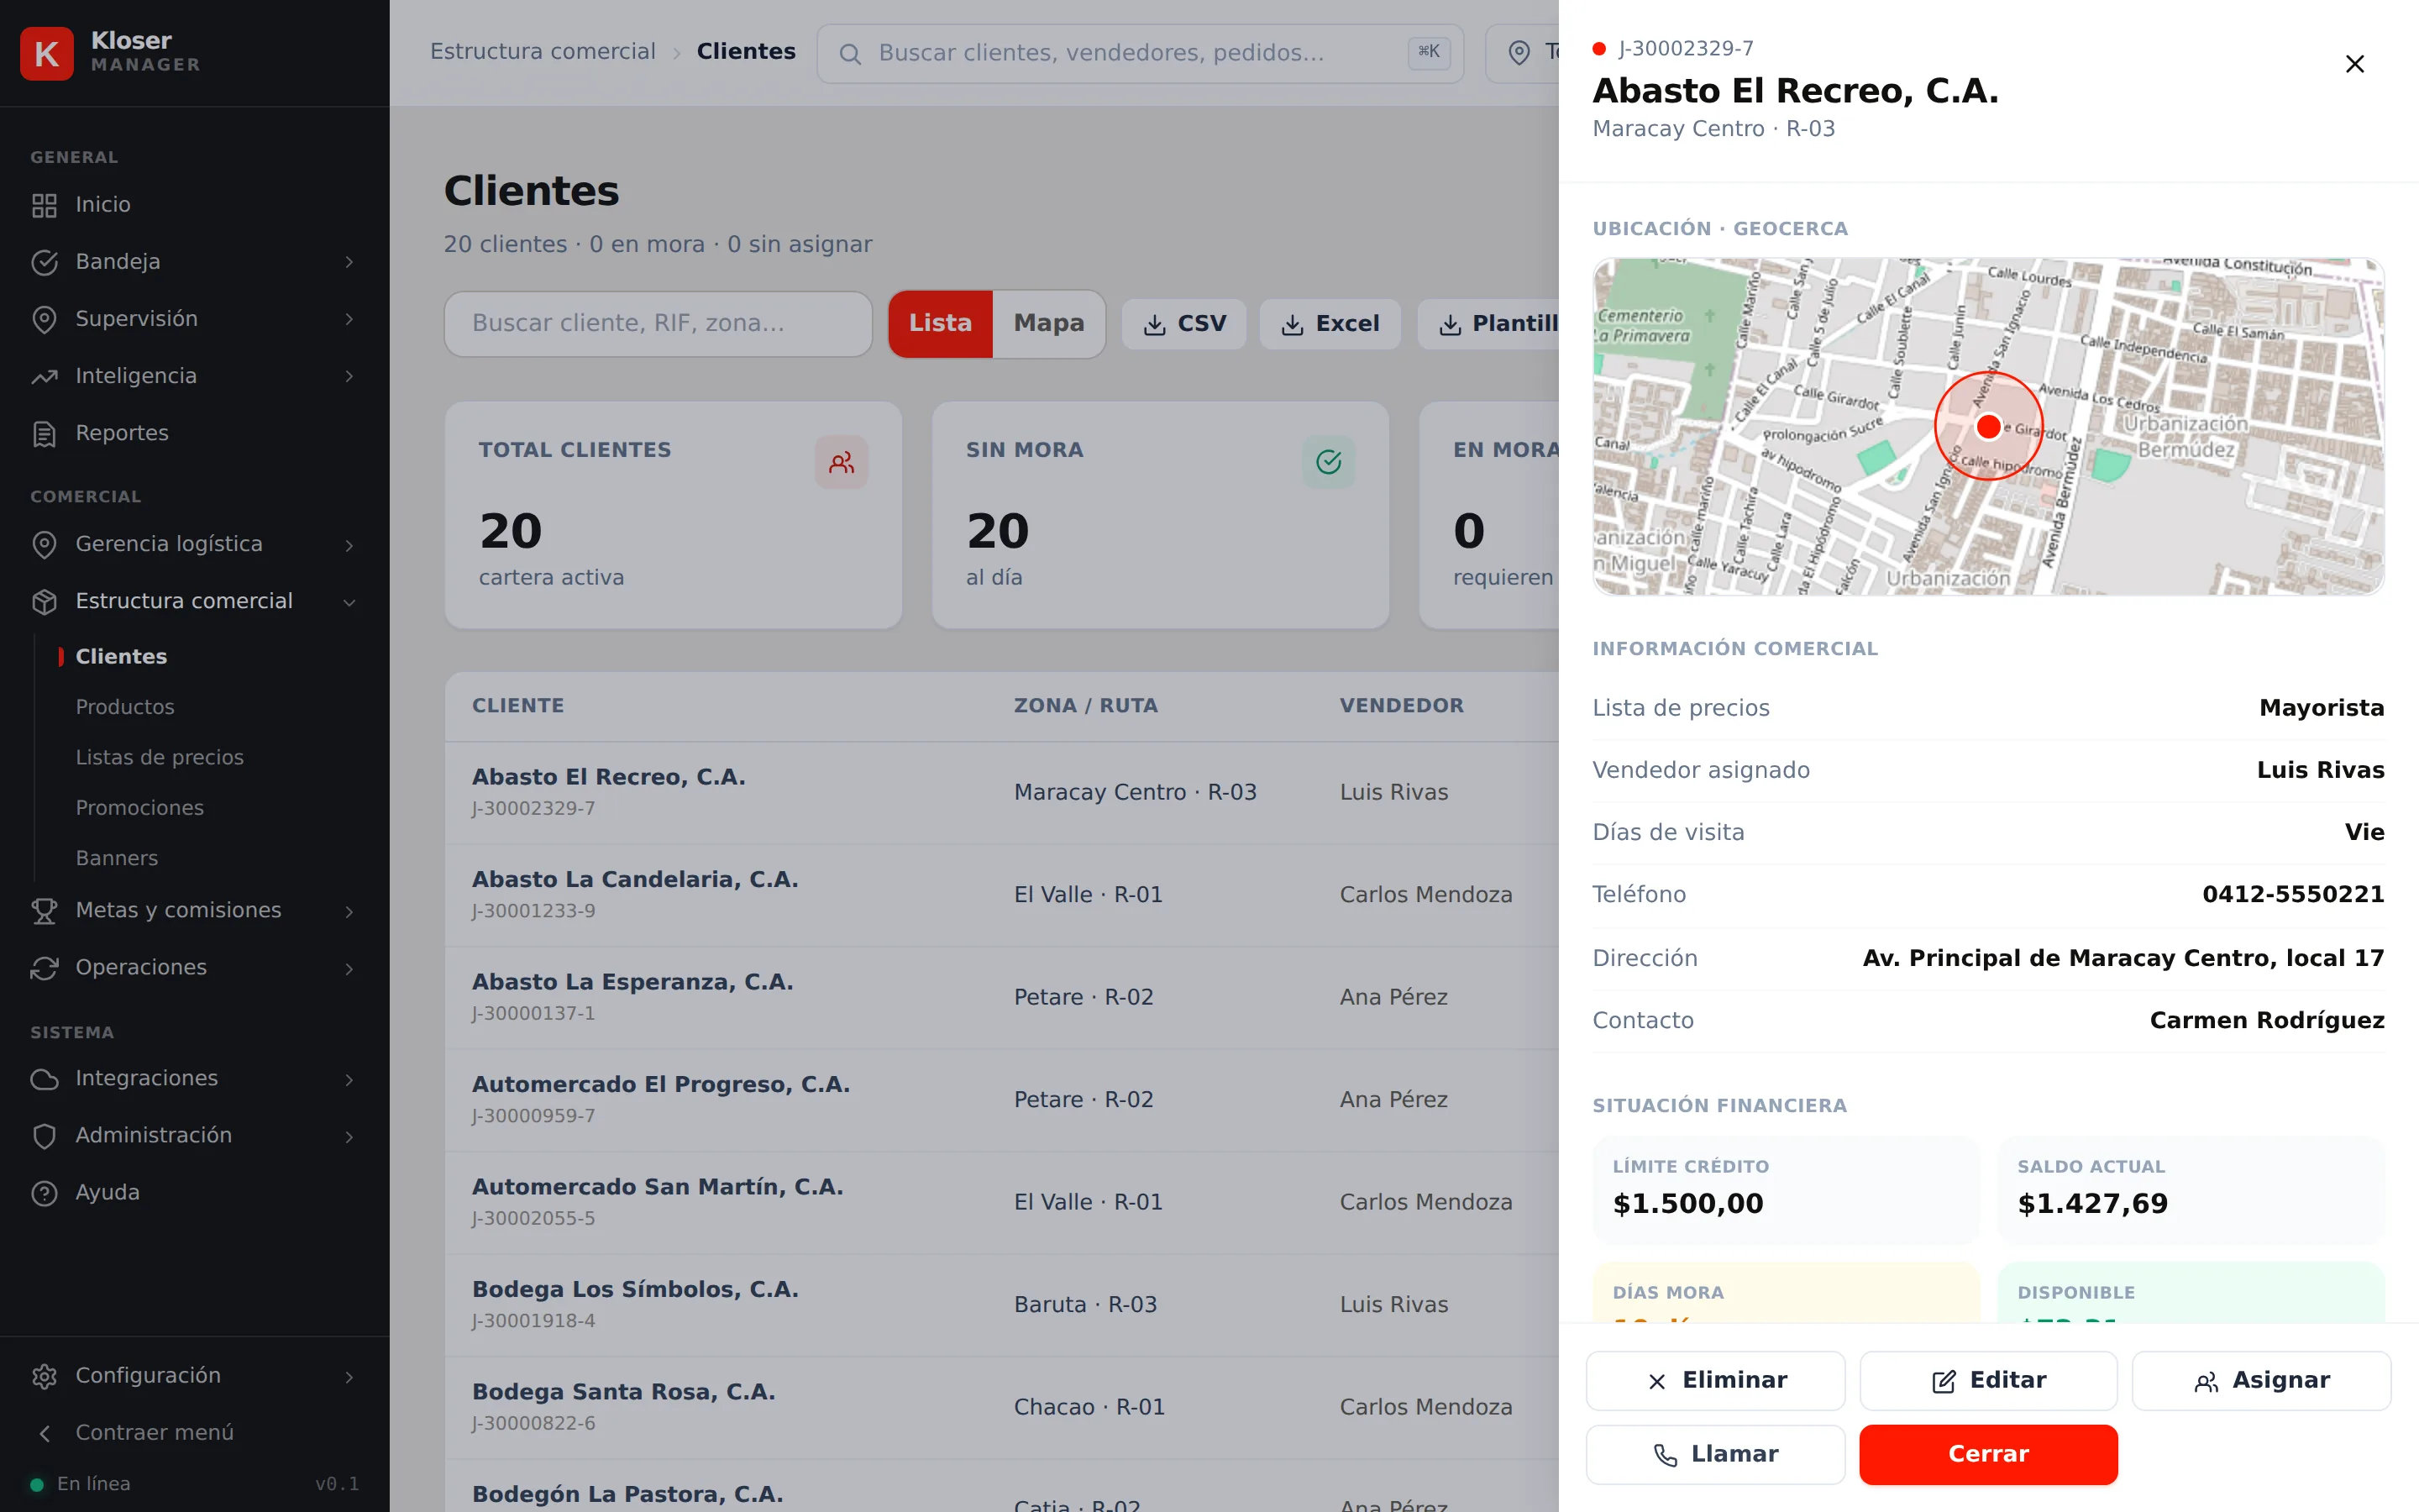The image size is (2419, 1512).
Task: Open Promociones in the sidebar
Action: tap(140, 808)
